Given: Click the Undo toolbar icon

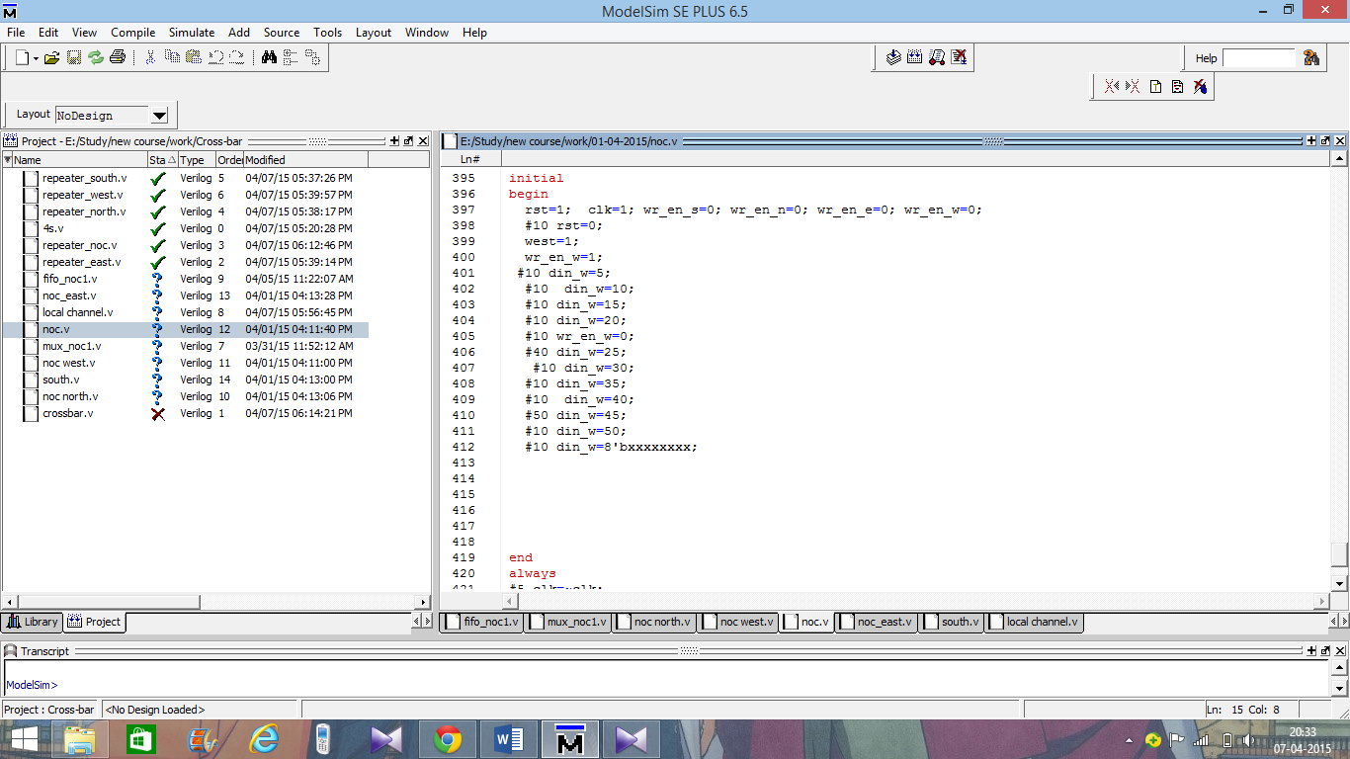Looking at the screenshot, I should (x=215, y=58).
